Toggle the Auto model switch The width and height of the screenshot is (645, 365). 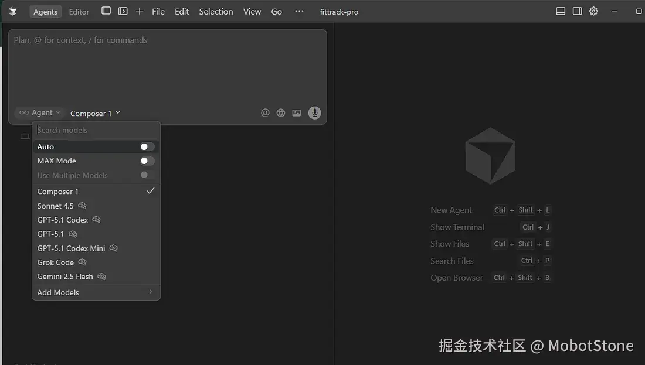coord(147,146)
